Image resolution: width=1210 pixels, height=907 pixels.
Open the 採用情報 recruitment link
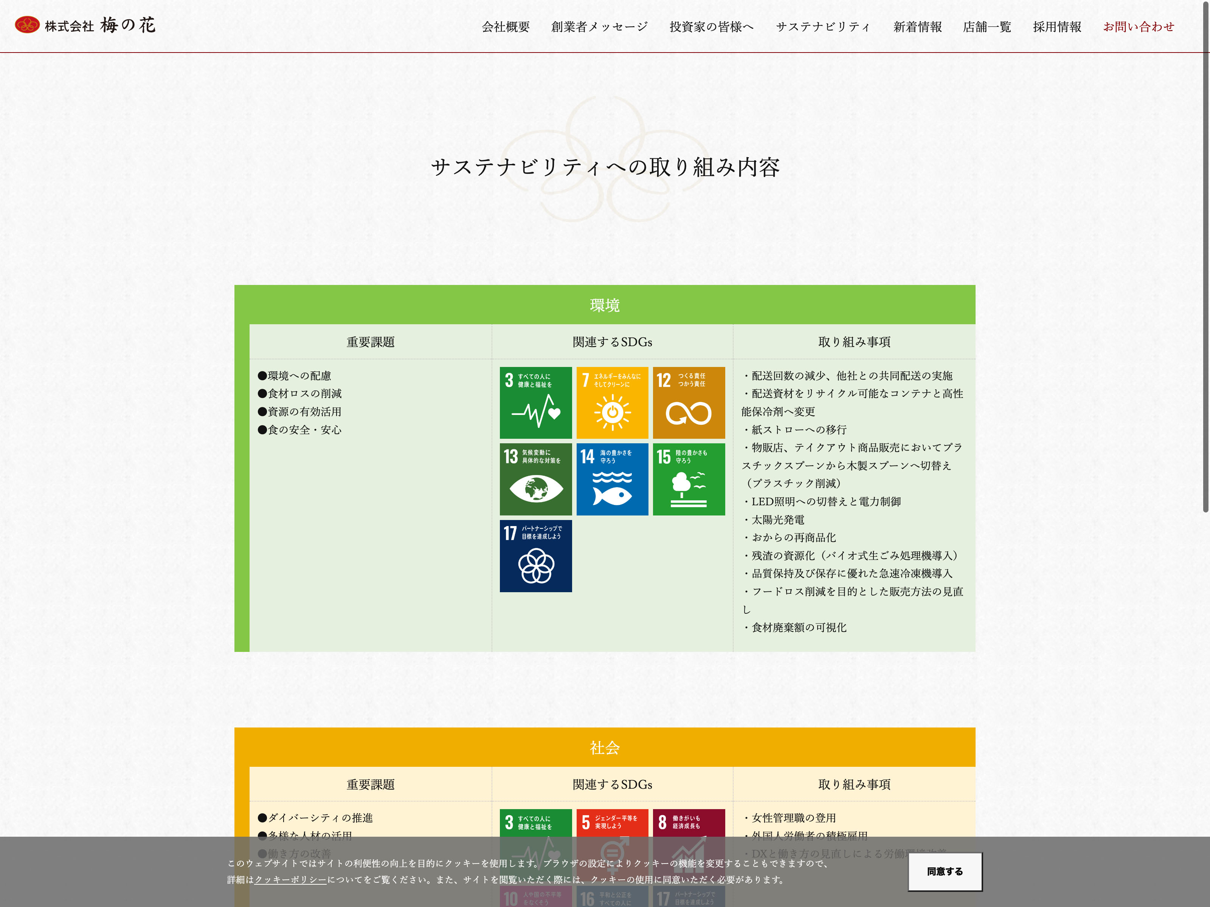[x=1057, y=27]
